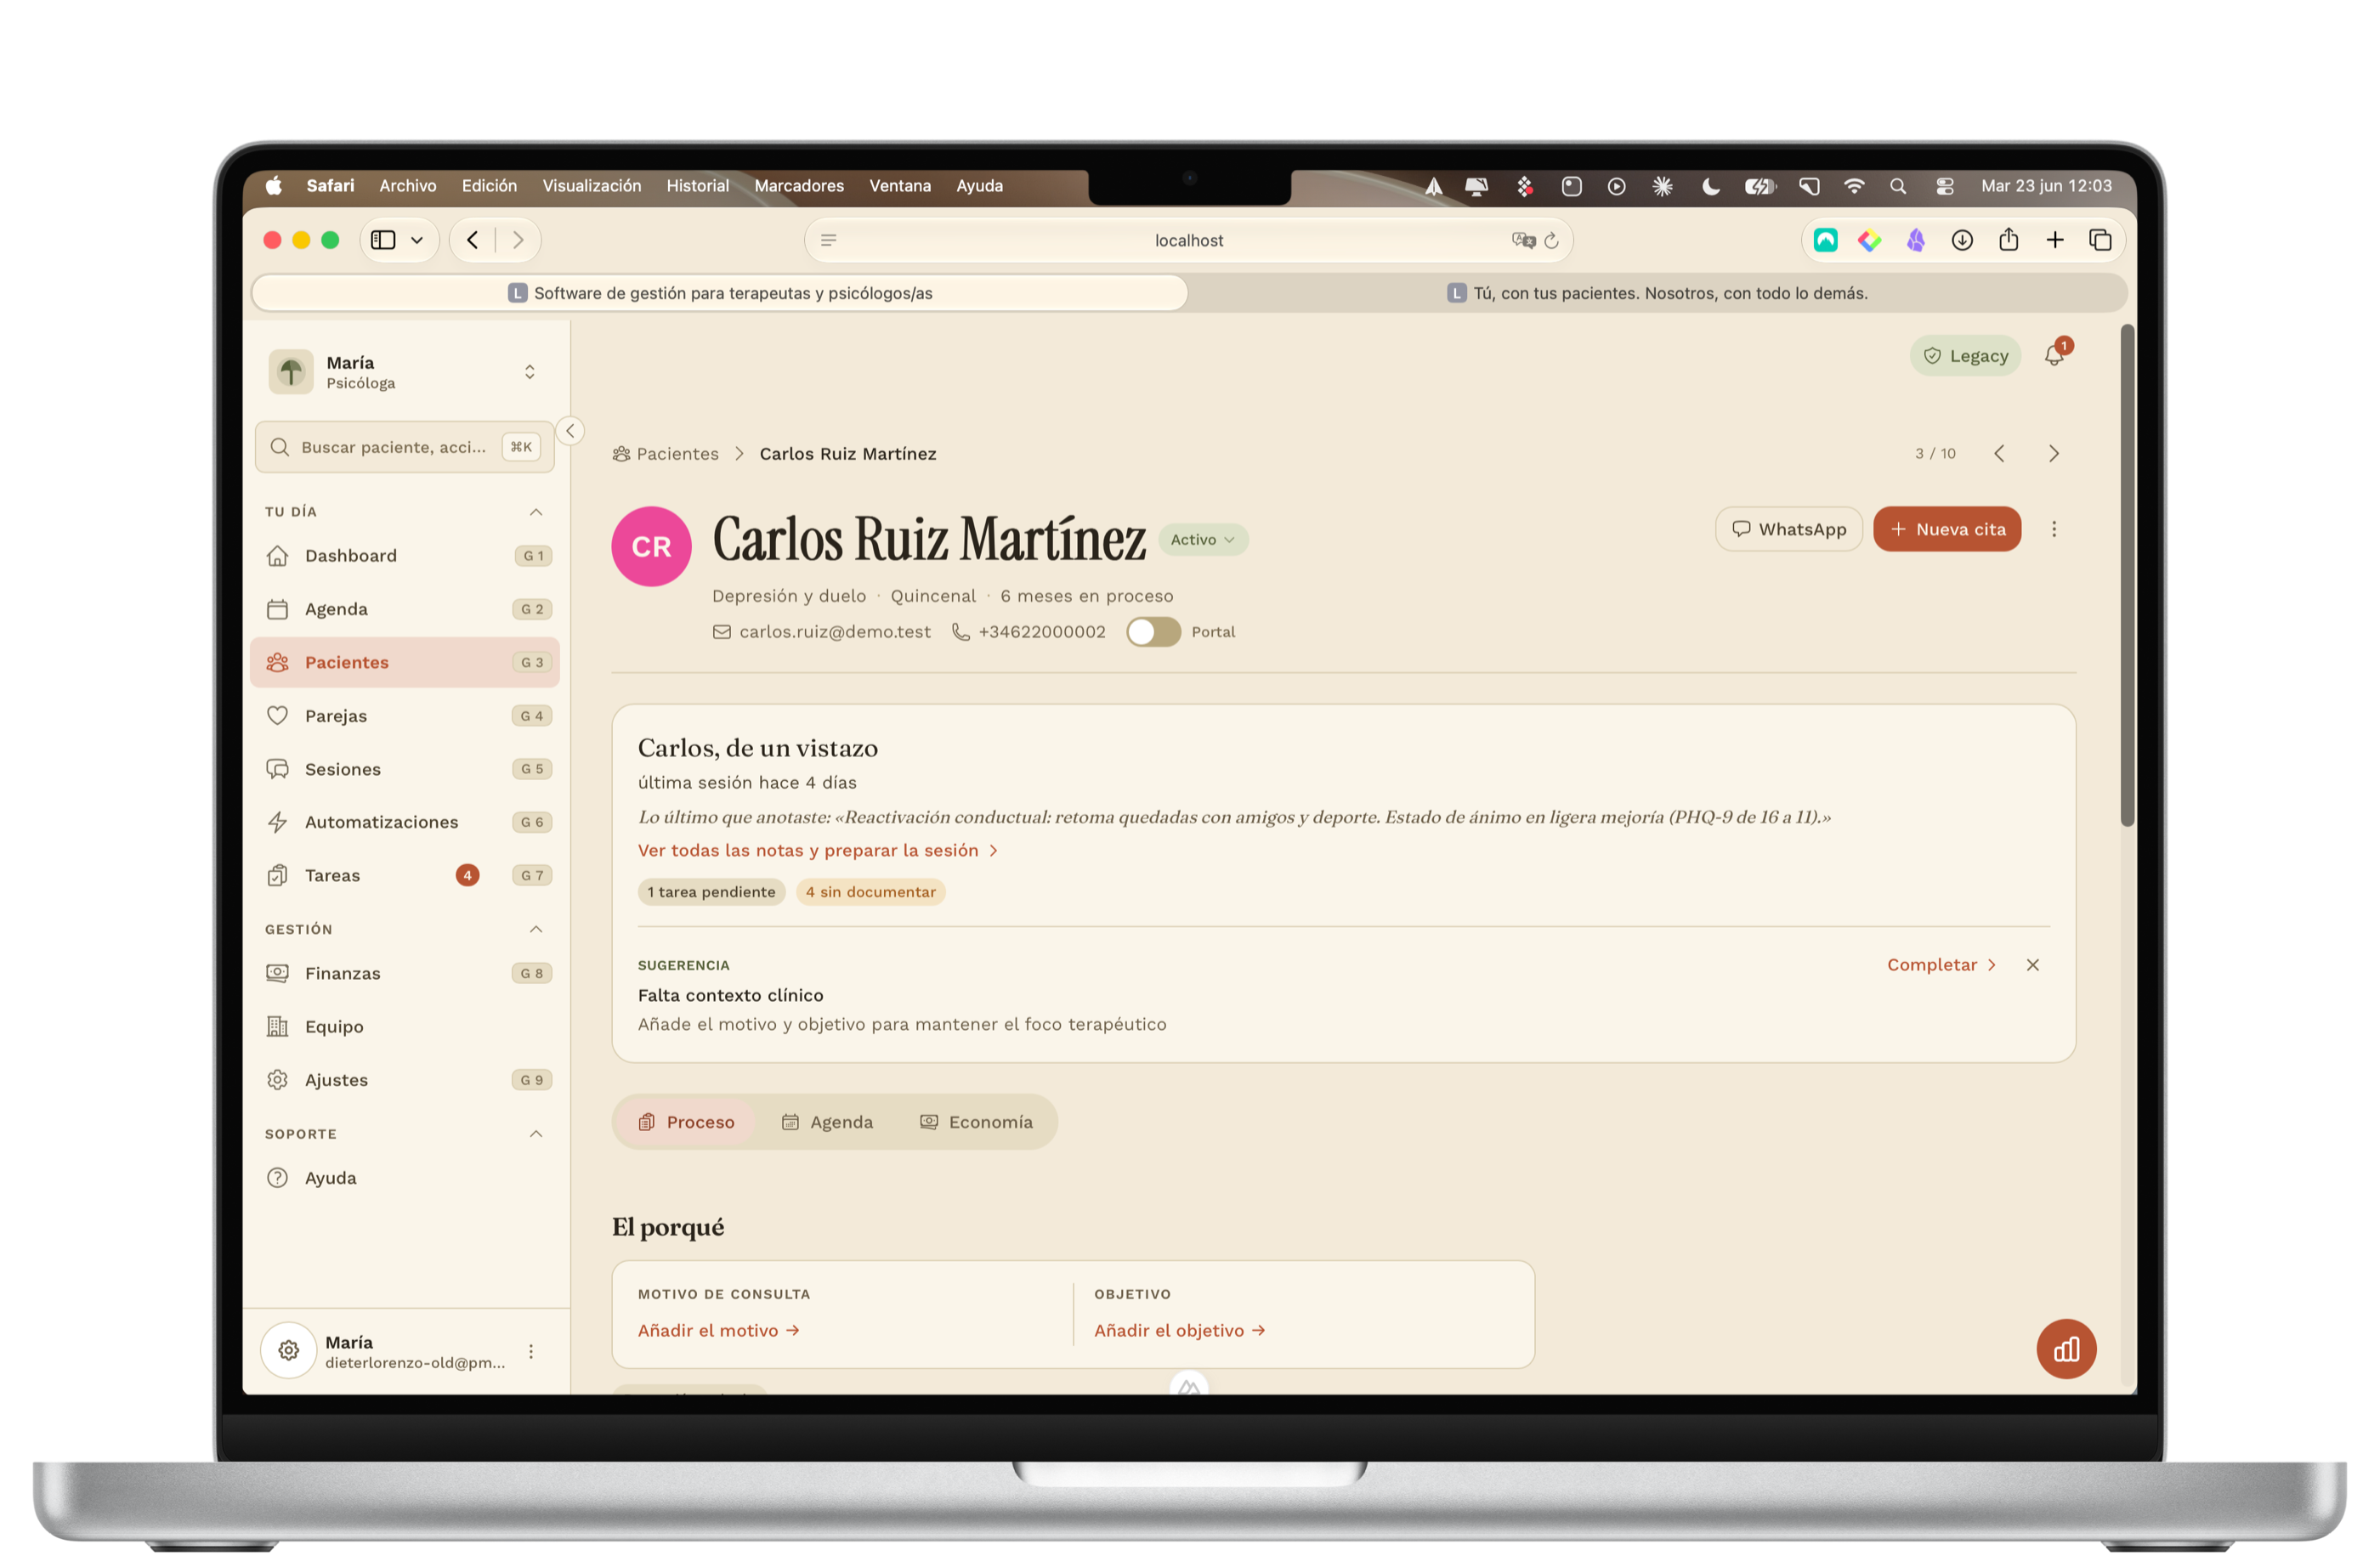Switch to the patient Agenda tab
The image size is (2380, 1567).
pyautogui.click(x=827, y=1121)
